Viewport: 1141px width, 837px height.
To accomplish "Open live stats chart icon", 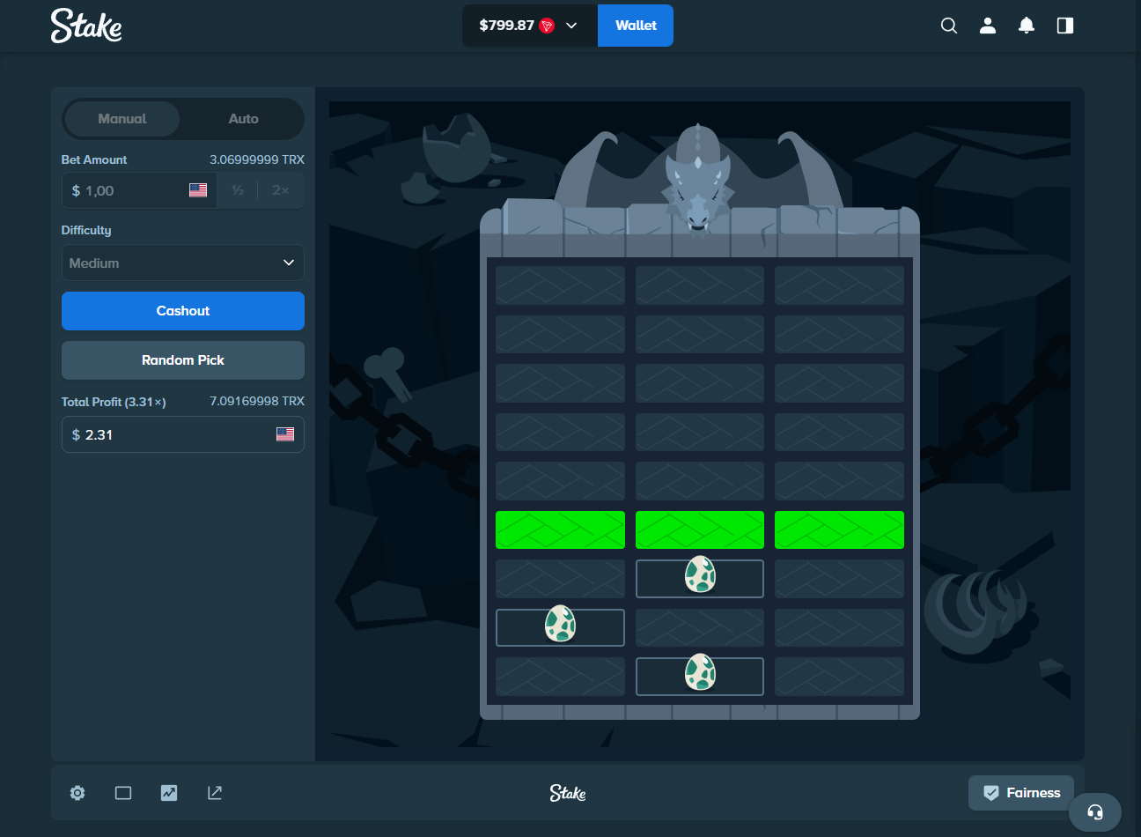I will pyautogui.click(x=169, y=793).
